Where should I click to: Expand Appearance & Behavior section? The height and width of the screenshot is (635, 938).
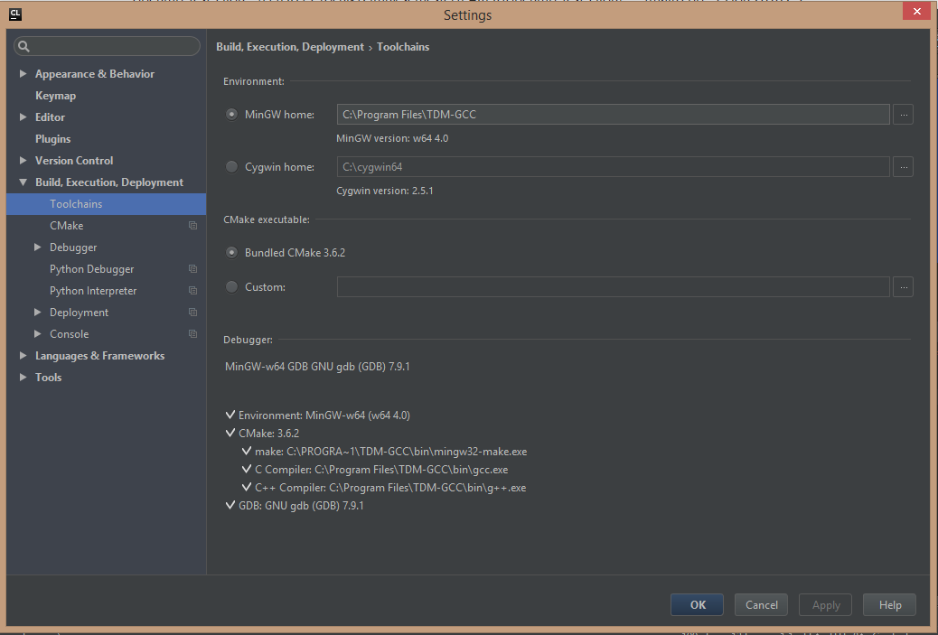click(23, 73)
